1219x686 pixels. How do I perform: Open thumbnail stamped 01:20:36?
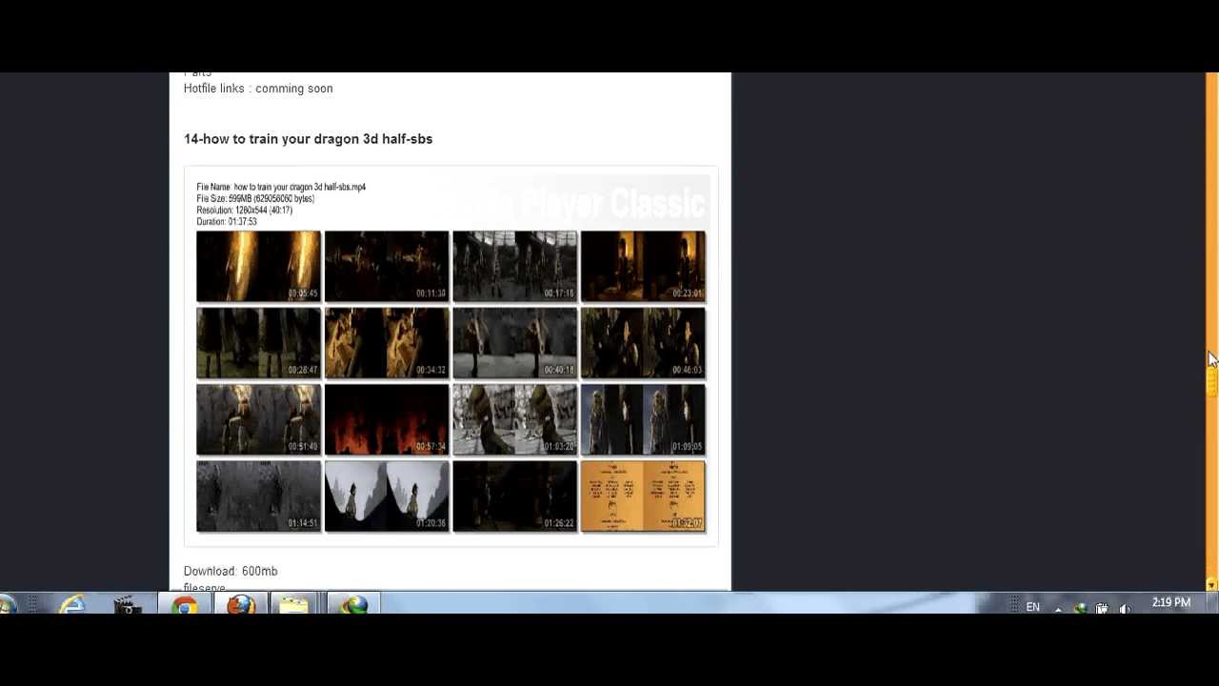tap(387, 496)
